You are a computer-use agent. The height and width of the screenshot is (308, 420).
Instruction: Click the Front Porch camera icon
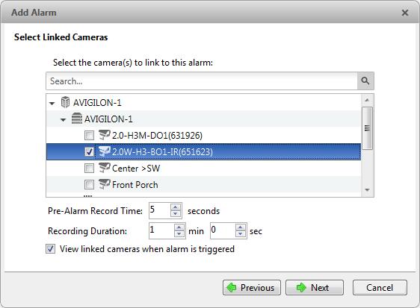coord(104,184)
